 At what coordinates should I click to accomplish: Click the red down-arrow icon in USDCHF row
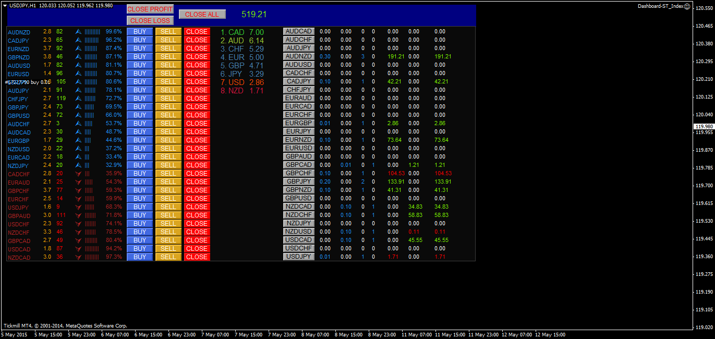point(79,224)
